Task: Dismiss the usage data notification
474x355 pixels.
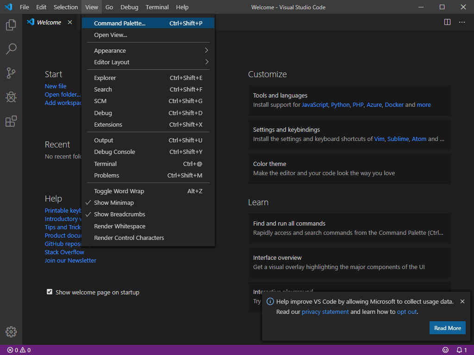Action: click(x=462, y=301)
